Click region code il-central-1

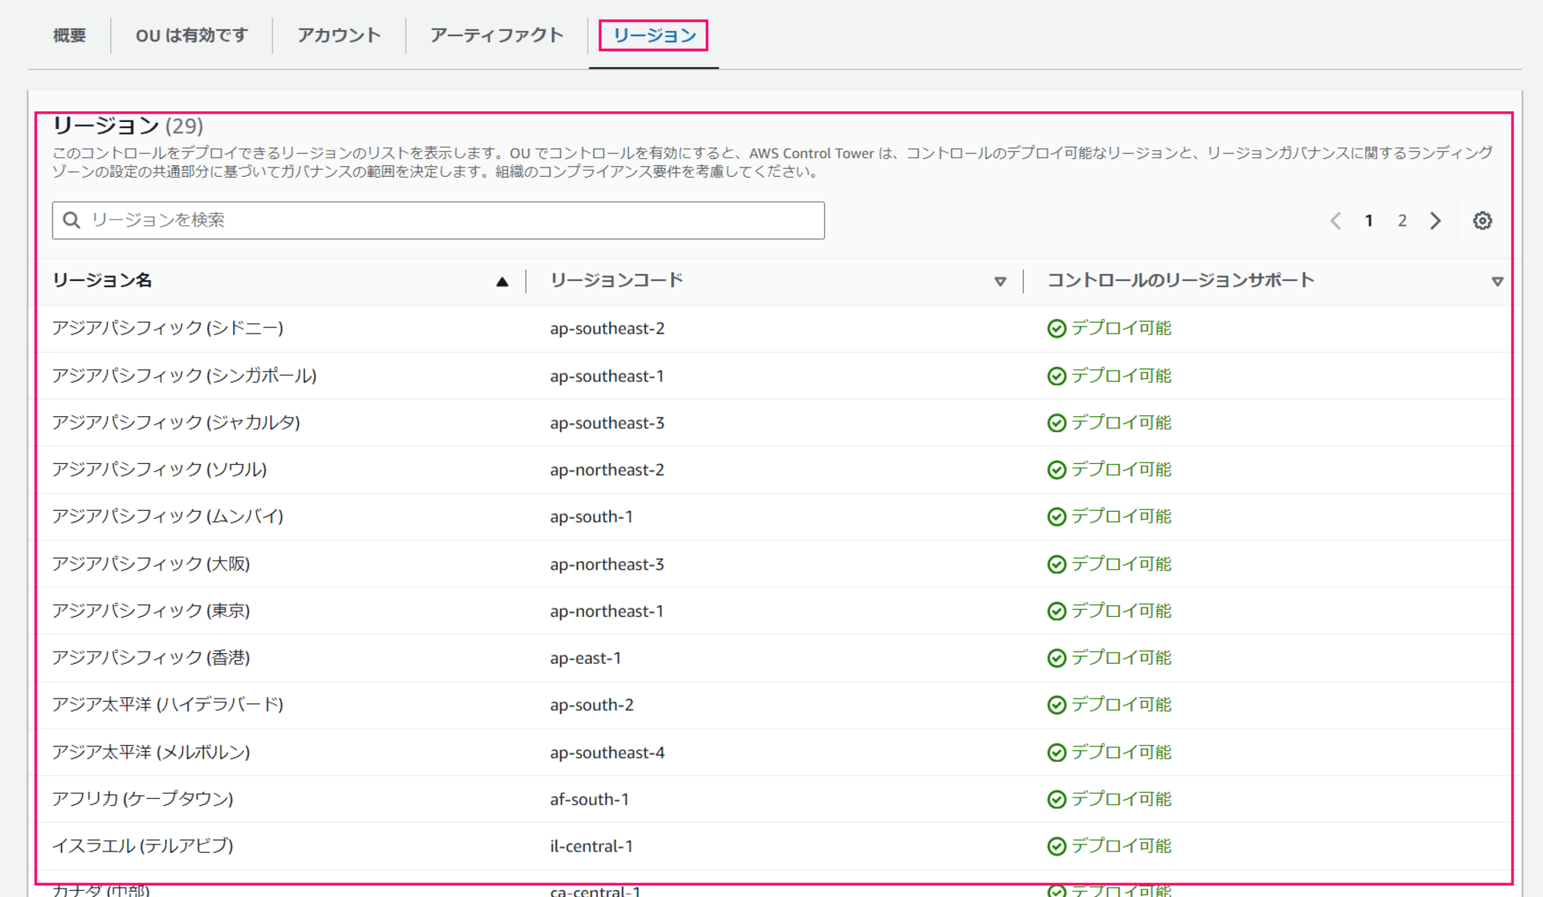pos(592,847)
